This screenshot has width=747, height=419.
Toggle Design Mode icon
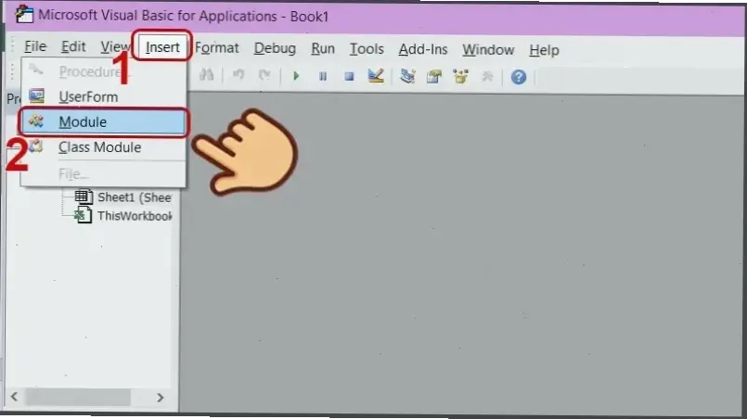tap(376, 76)
